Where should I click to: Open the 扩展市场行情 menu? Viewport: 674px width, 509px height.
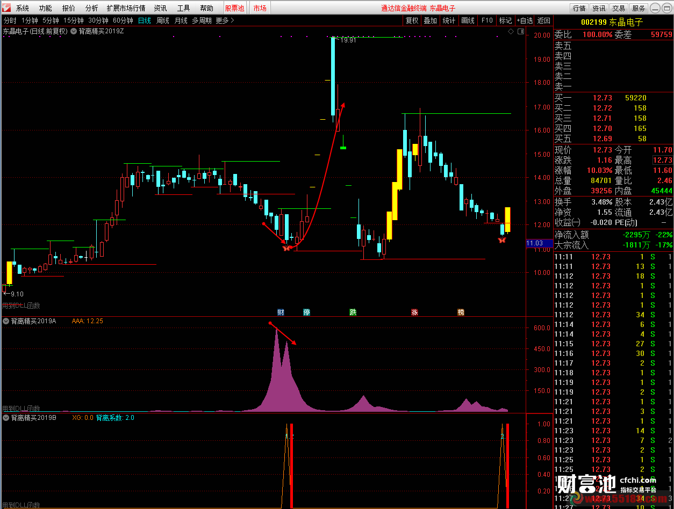126,8
